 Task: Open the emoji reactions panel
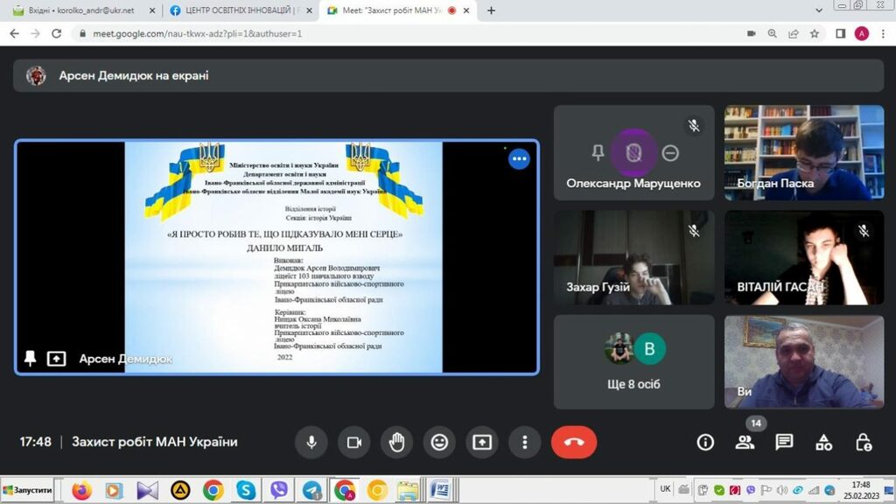(x=439, y=442)
